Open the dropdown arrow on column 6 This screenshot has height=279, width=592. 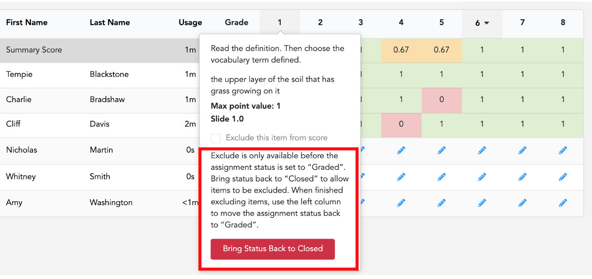[487, 23]
